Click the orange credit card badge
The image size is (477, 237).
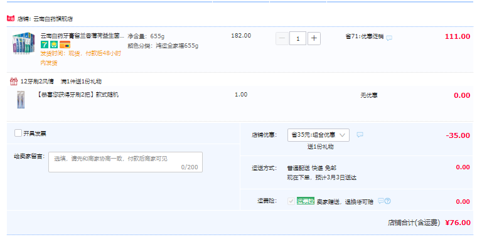[x=65, y=45]
